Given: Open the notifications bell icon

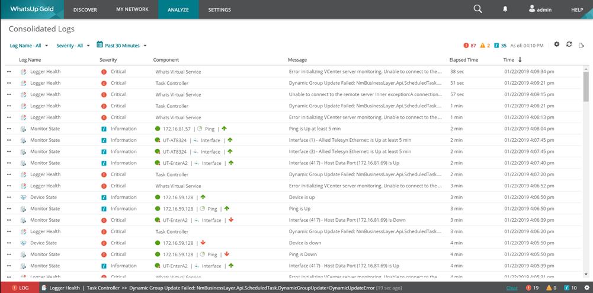Looking at the screenshot, I should (505, 9).
